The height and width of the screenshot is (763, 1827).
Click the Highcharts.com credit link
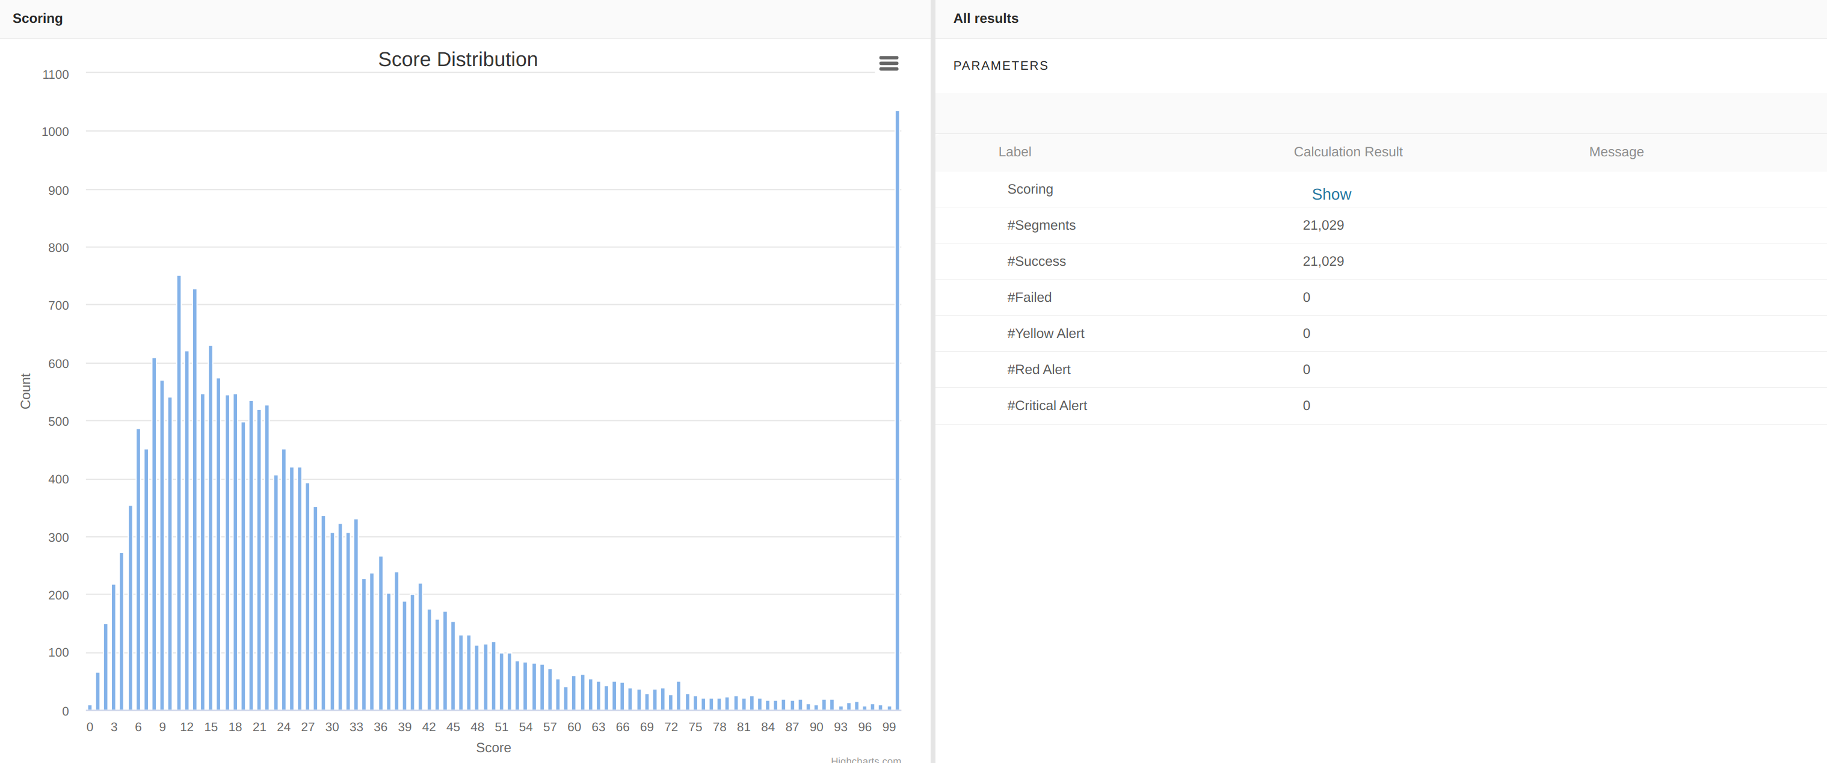click(865, 759)
